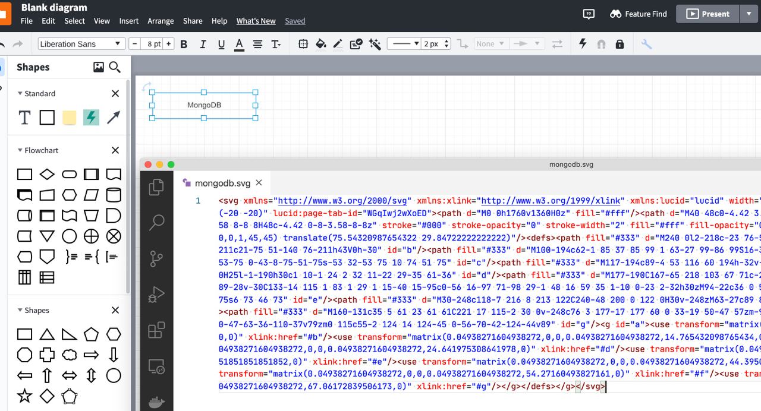This screenshot has height=411, width=761.
Task: Toggle underline text formatting
Action: pyautogui.click(x=221, y=44)
